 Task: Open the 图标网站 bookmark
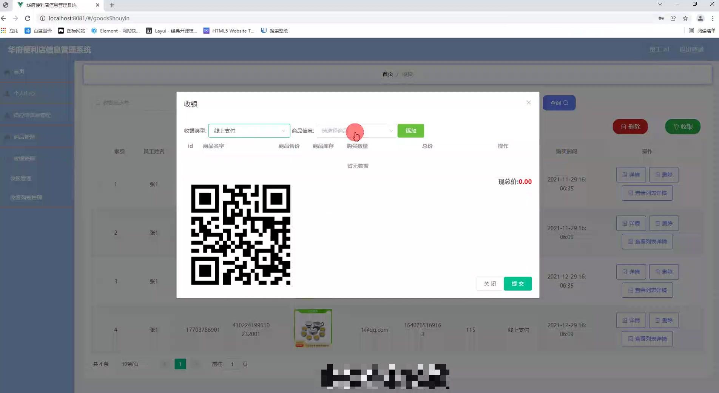(71, 31)
